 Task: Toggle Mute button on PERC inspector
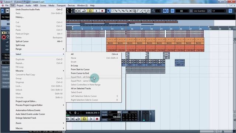4,33
